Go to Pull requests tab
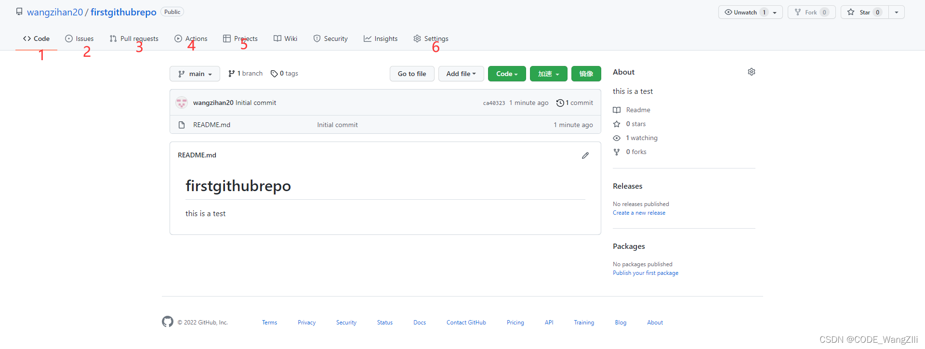Image resolution: width=925 pixels, height=349 pixels. (x=134, y=39)
